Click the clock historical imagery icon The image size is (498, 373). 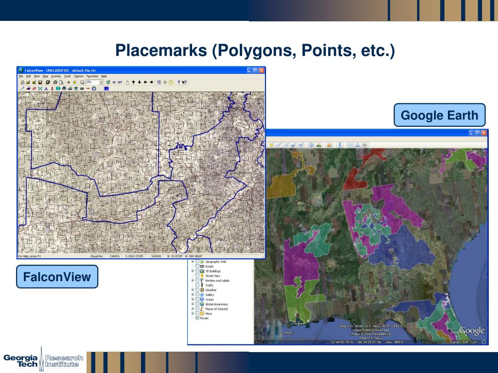pos(311,145)
